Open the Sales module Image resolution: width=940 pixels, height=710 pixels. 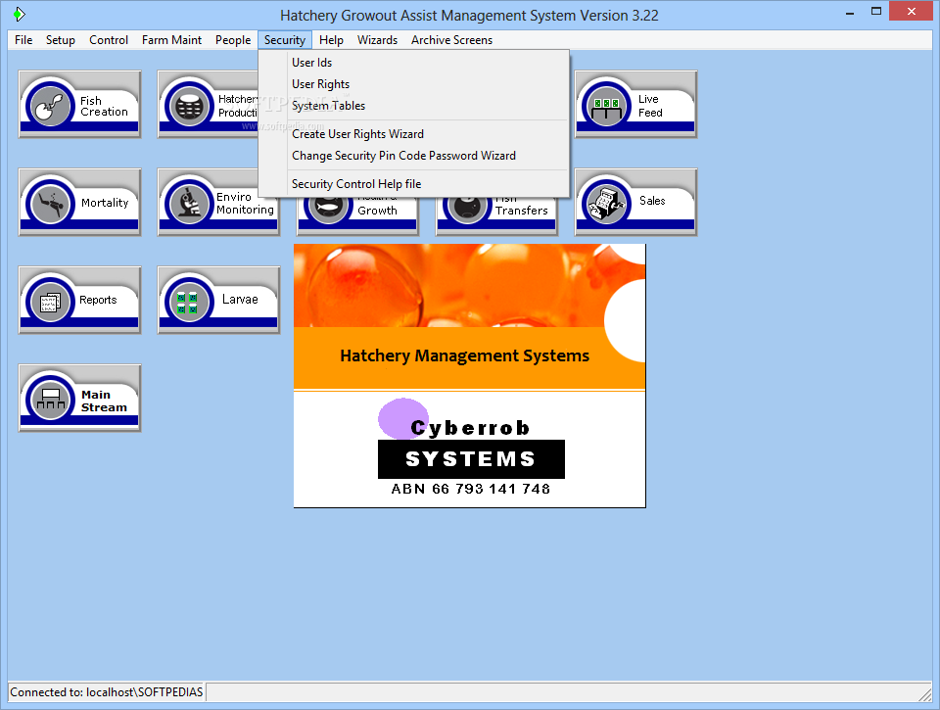pos(635,202)
